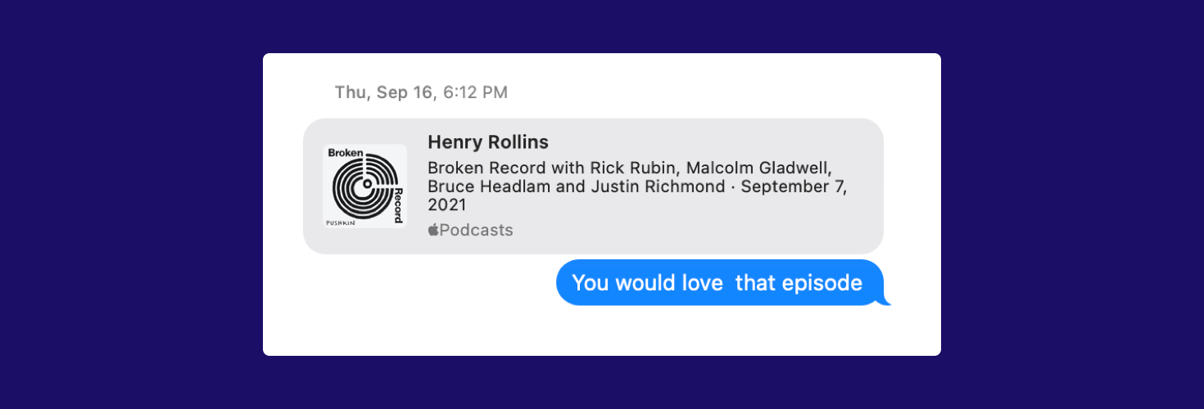Click the word "Broken" on the artwork
Viewport: 1204px width, 409px height.
coord(345,152)
